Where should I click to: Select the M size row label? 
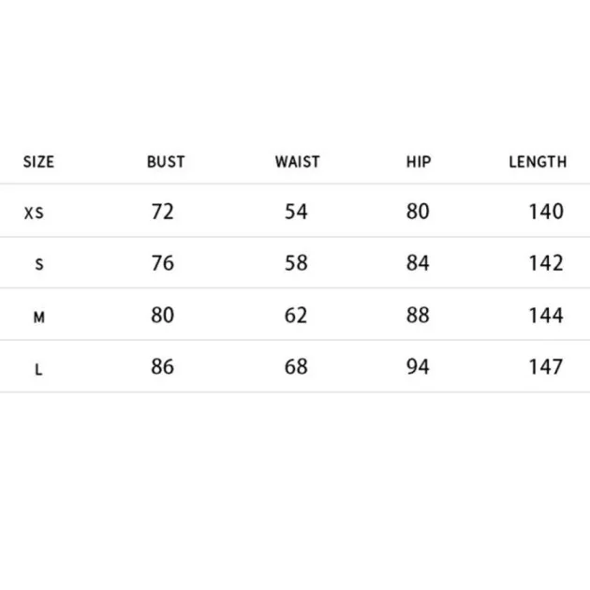point(39,317)
